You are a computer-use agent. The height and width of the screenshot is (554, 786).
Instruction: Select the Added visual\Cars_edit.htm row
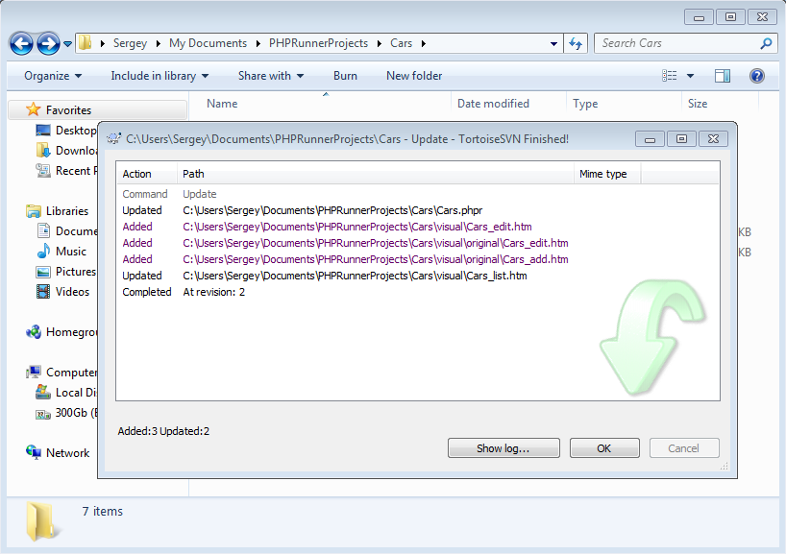point(418,227)
